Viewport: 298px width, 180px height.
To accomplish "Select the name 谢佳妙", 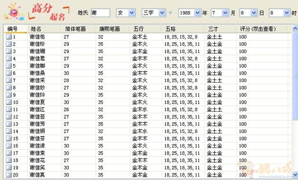I will tap(37, 87).
